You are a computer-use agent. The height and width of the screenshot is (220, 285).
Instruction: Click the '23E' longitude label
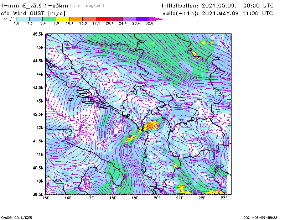click(224, 198)
